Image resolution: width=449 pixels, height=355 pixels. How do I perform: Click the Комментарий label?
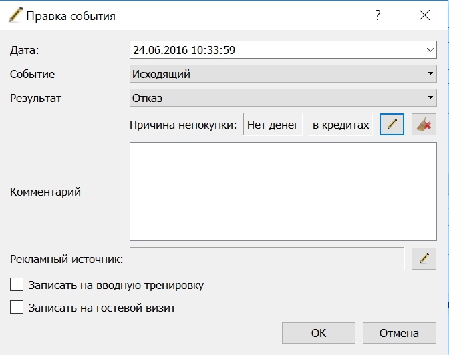click(x=45, y=192)
